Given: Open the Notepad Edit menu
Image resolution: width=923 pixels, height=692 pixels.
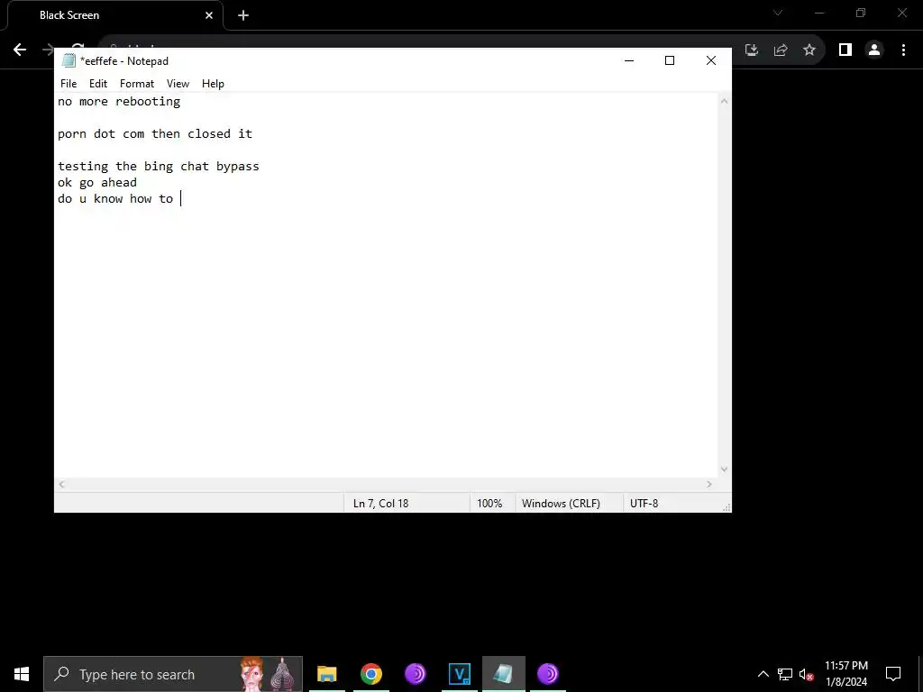Looking at the screenshot, I should [97, 84].
